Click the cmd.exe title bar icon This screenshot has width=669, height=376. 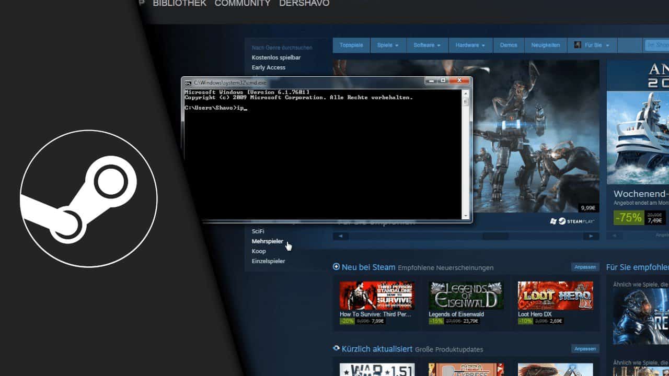(188, 83)
